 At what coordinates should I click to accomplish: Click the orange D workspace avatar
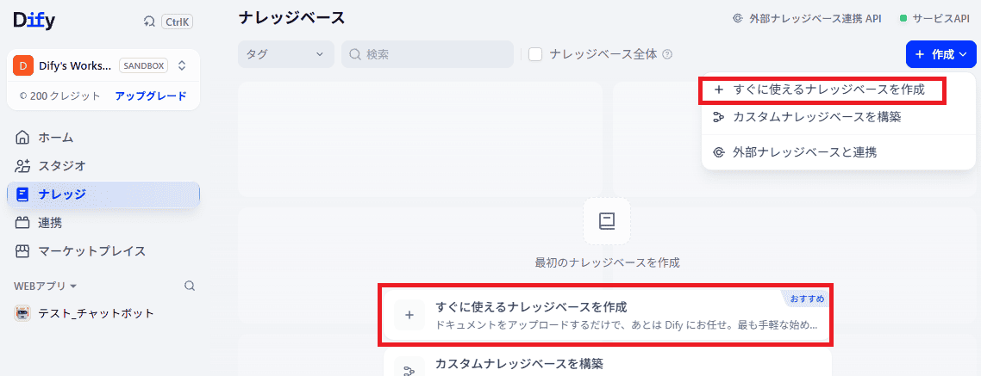point(22,65)
